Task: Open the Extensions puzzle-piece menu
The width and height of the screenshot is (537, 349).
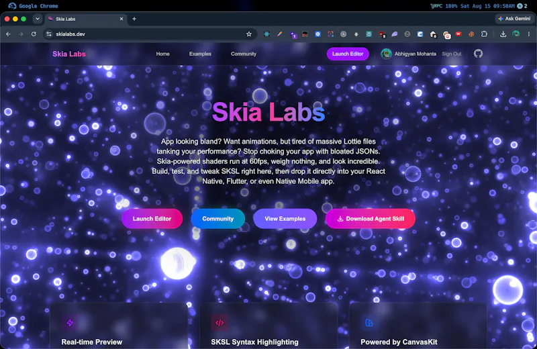Action: coord(484,34)
